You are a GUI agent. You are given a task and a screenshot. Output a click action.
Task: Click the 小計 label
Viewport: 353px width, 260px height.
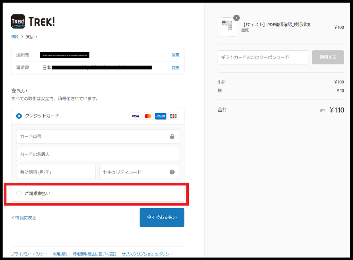(x=222, y=82)
